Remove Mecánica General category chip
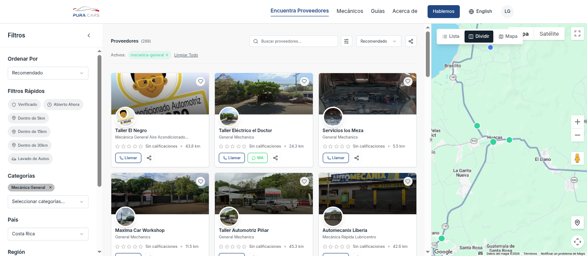 [x=50, y=188]
